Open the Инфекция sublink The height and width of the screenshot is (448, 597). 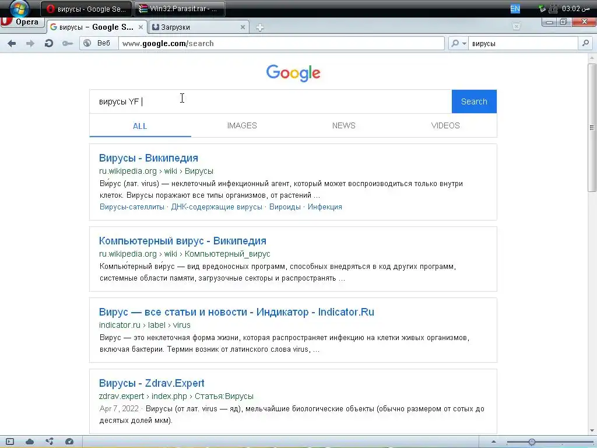tap(325, 207)
